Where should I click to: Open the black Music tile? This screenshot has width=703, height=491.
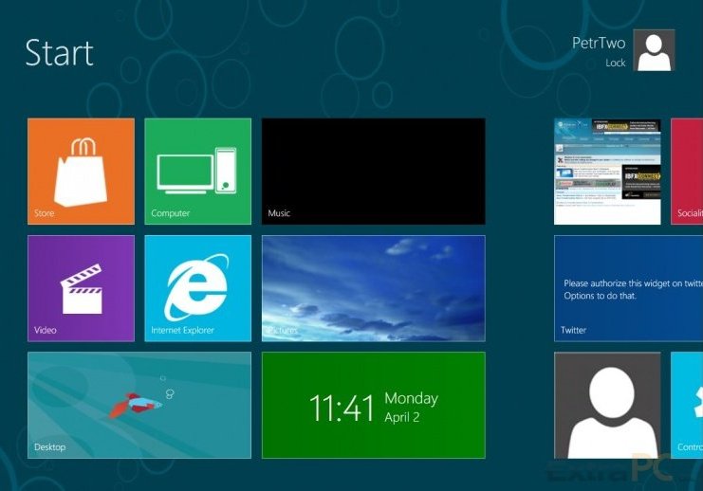(x=373, y=171)
